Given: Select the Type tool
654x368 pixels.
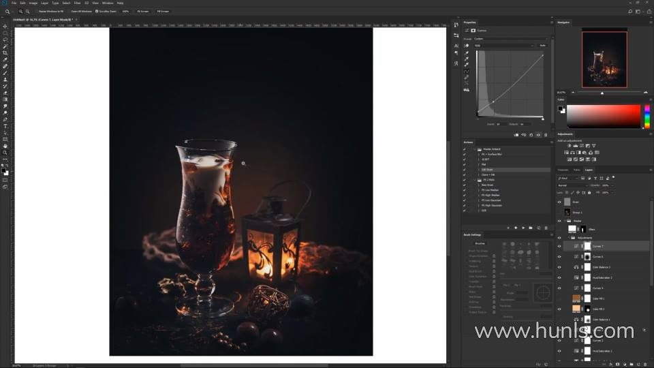Looking at the screenshot, I should click(5, 126).
